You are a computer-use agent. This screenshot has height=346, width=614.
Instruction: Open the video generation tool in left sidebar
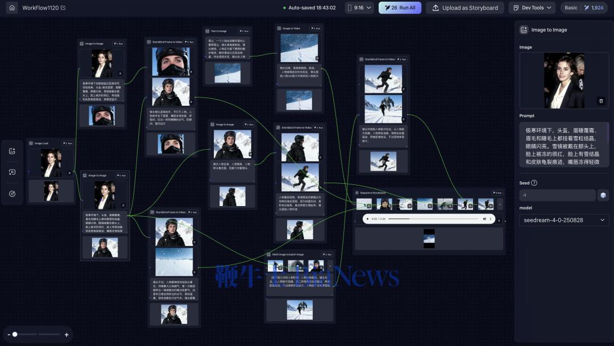click(13, 172)
